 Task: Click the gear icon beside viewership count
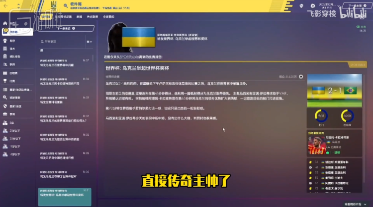tap(301, 77)
